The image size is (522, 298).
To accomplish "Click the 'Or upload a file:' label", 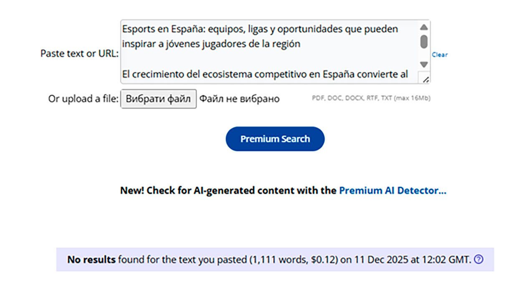I will point(84,99).
